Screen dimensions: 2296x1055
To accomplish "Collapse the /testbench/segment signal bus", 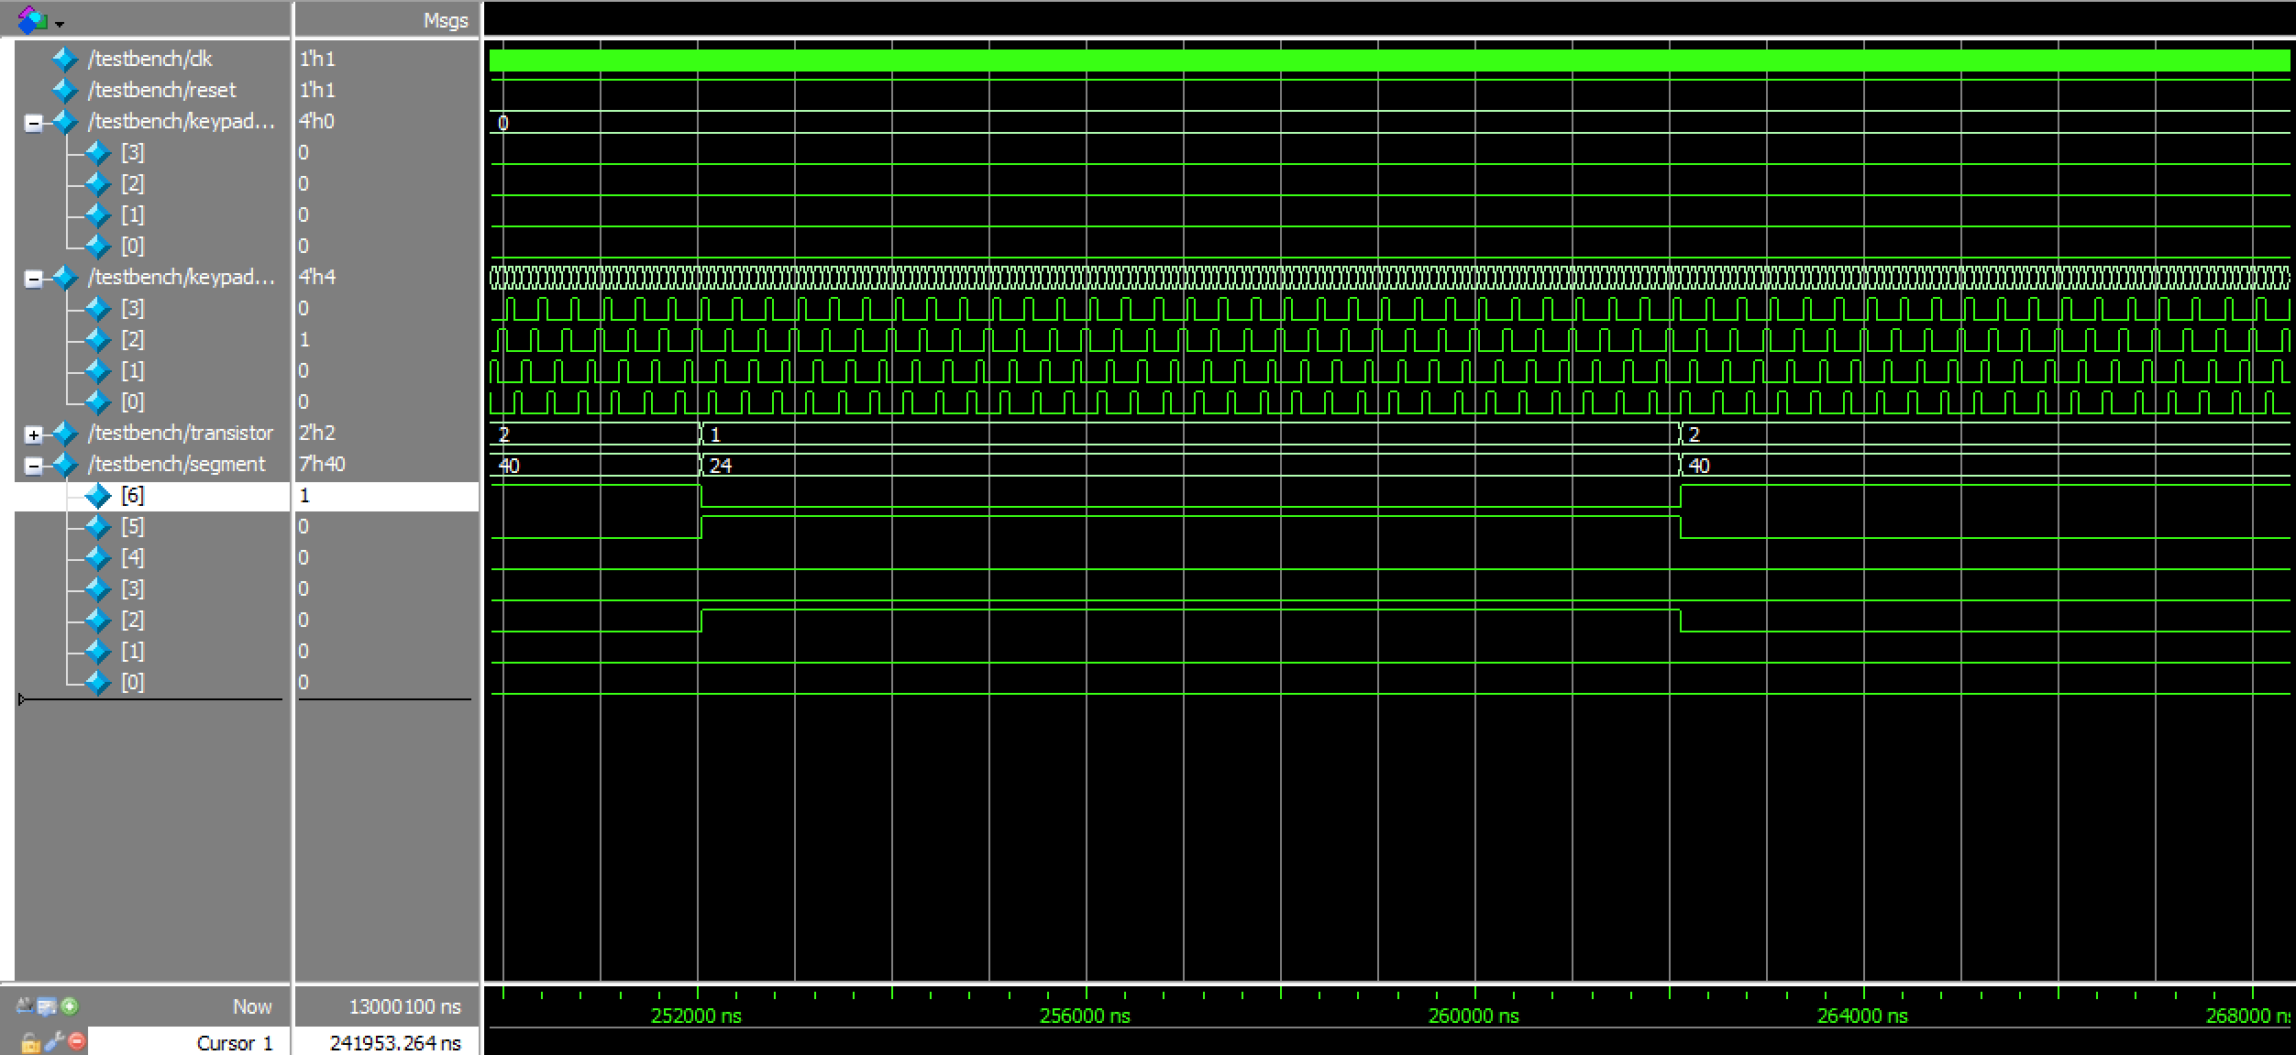I will [34, 466].
